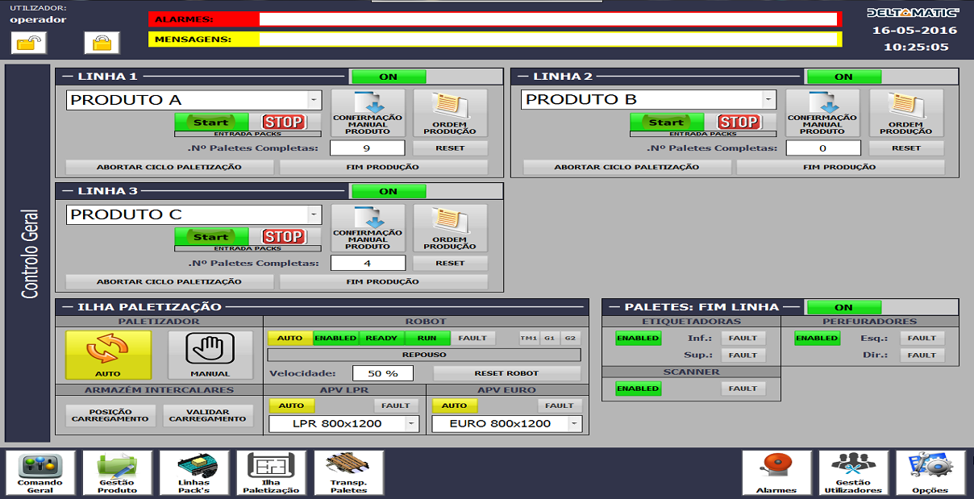
Task: Go to Ilha Paletização tab
Action: (271, 472)
